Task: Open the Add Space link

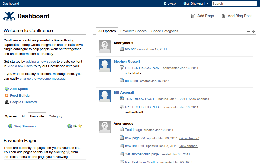Action: tap(19, 89)
